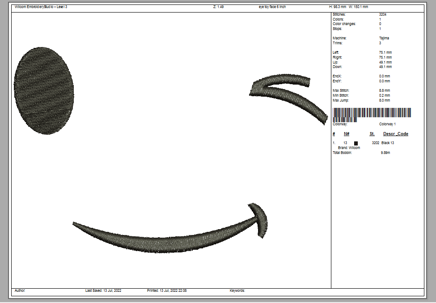Click the 'Color changes:' label
The image size is (436, 303).
[344, 24]
